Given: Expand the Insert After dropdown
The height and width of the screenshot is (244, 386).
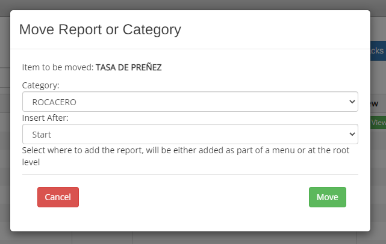Looking at the screenshot, I should [190, 134].
